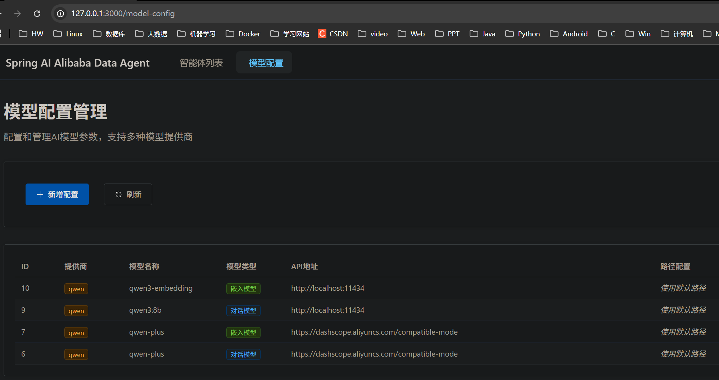This screenshot has height=380, width=719.
Task: Click the API地址 column header
Action: [304, 267]
